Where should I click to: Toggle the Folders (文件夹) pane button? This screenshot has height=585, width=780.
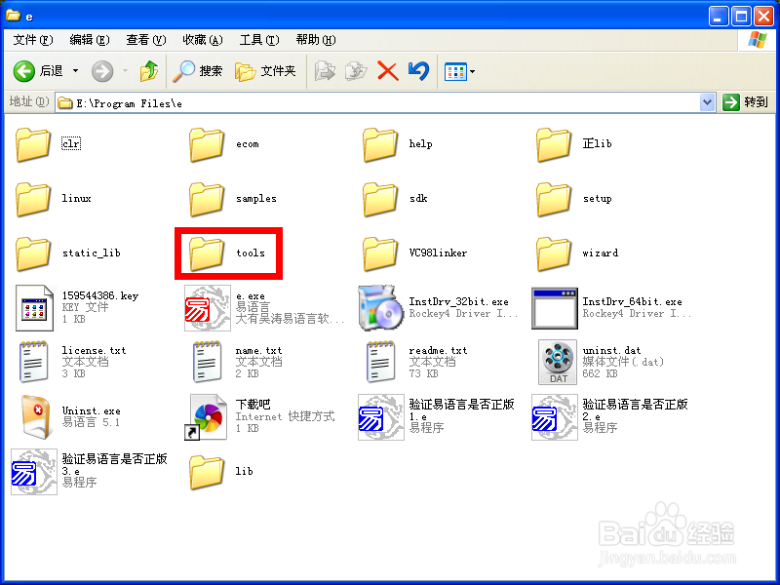click(265, 71)
